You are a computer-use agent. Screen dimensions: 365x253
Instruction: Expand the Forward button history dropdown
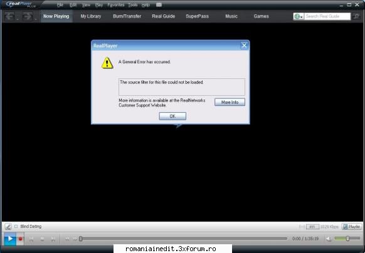pos(36,19)
